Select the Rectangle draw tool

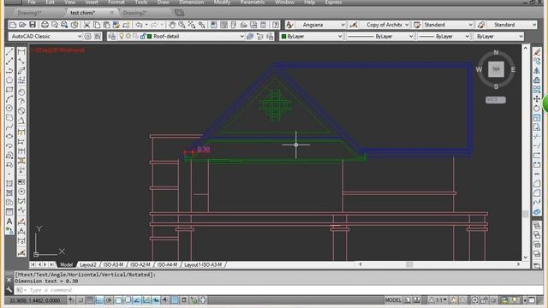[x=9, y=89]
